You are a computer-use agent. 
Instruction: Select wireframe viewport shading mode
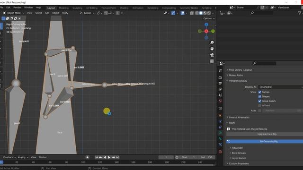[197, 13]
